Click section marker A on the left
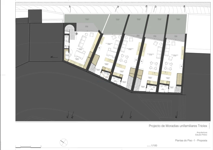213x150 pixels. coord(52,57)
